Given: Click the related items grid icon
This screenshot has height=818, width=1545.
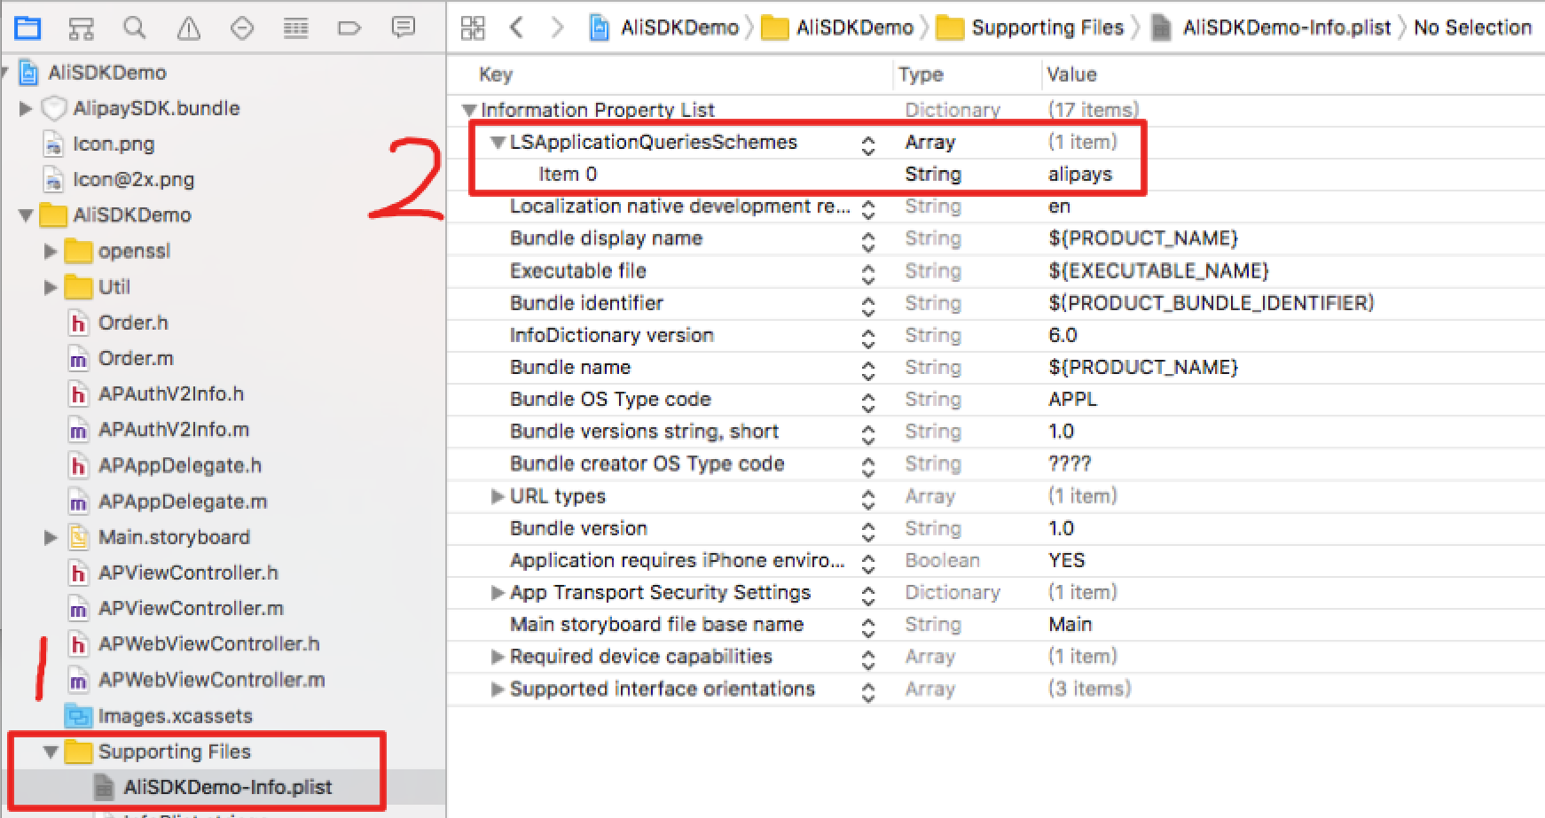Looking at the screenshot, I should [473, 28].
